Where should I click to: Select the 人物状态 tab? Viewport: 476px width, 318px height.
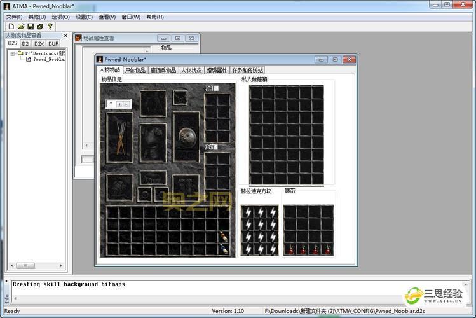pyautogui.click(x=191, y=71)
